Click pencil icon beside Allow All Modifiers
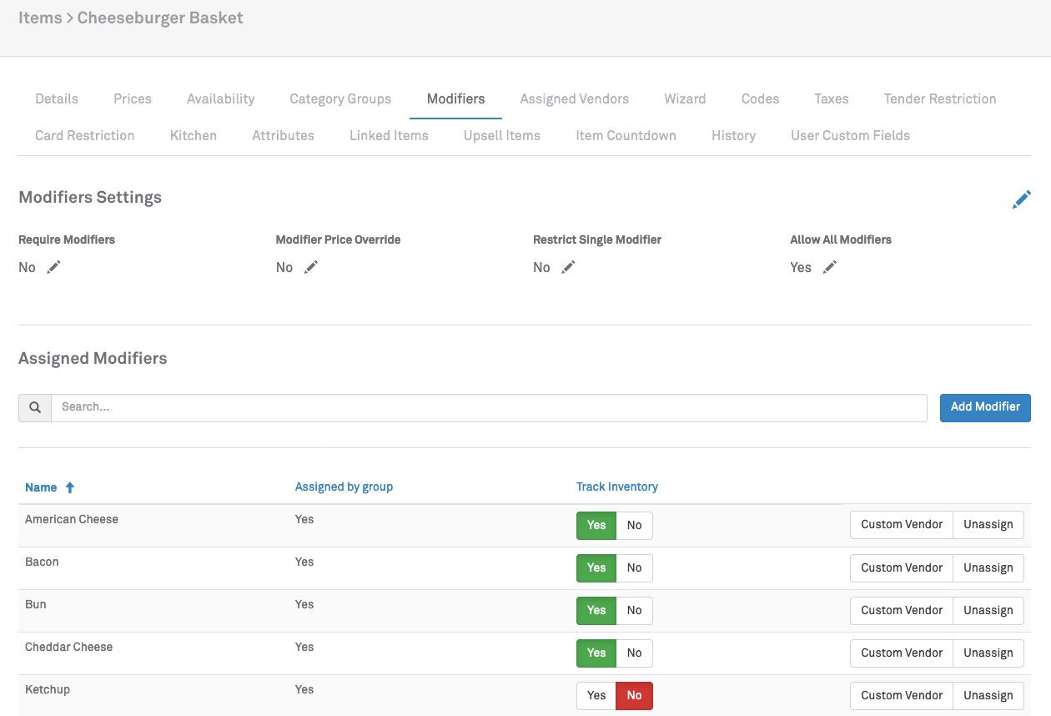The height and width of the screenshot is (716, 1051). click(x=829, y=267)
